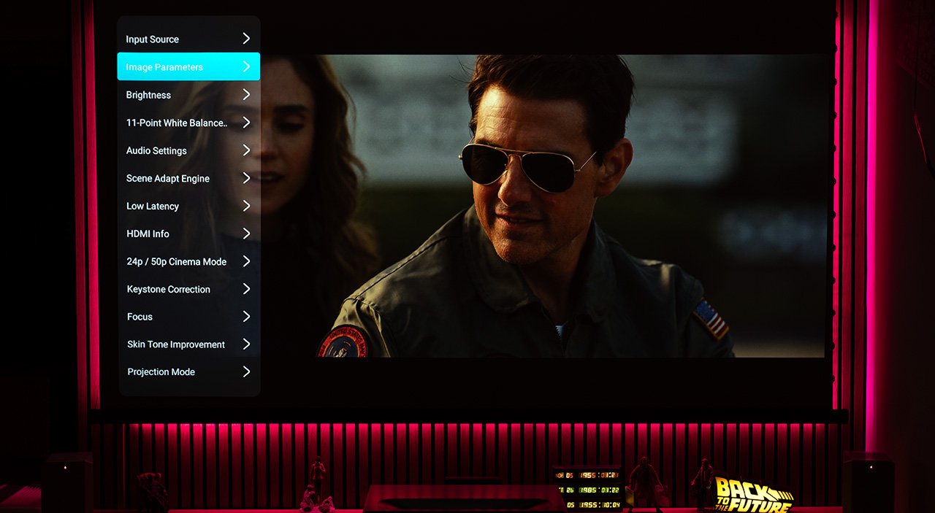Open the Input Source menu item

(153, 39)
